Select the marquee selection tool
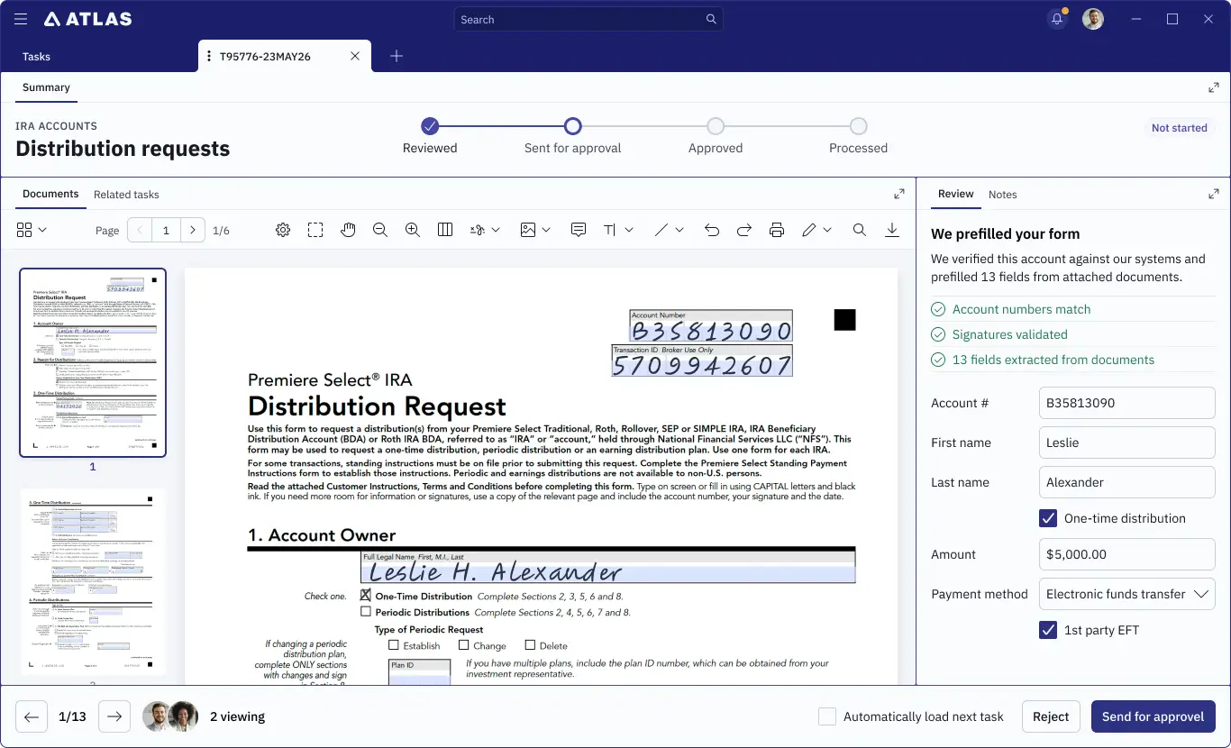 coord(315,230)
